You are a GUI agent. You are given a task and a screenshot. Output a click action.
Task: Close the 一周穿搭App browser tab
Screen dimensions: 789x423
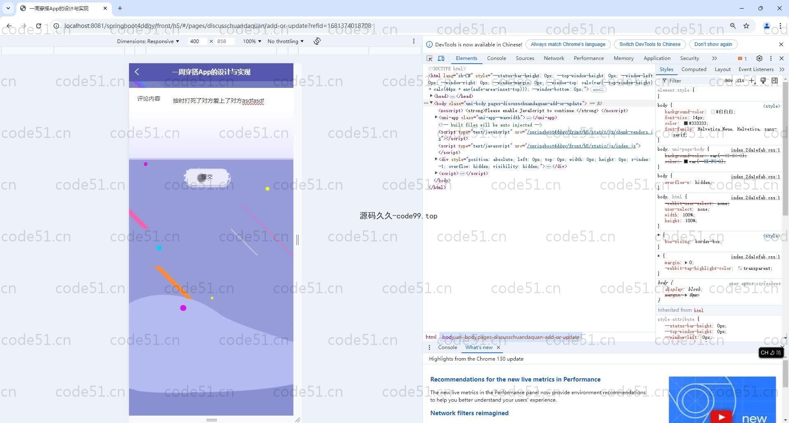point(105,8)
